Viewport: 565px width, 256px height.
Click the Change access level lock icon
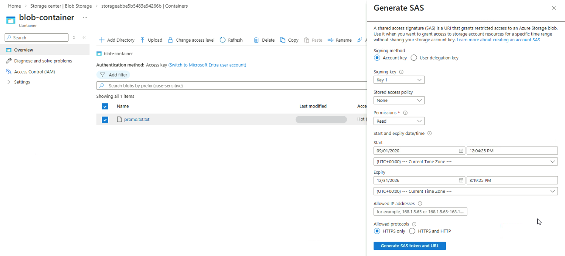(170, 40)
